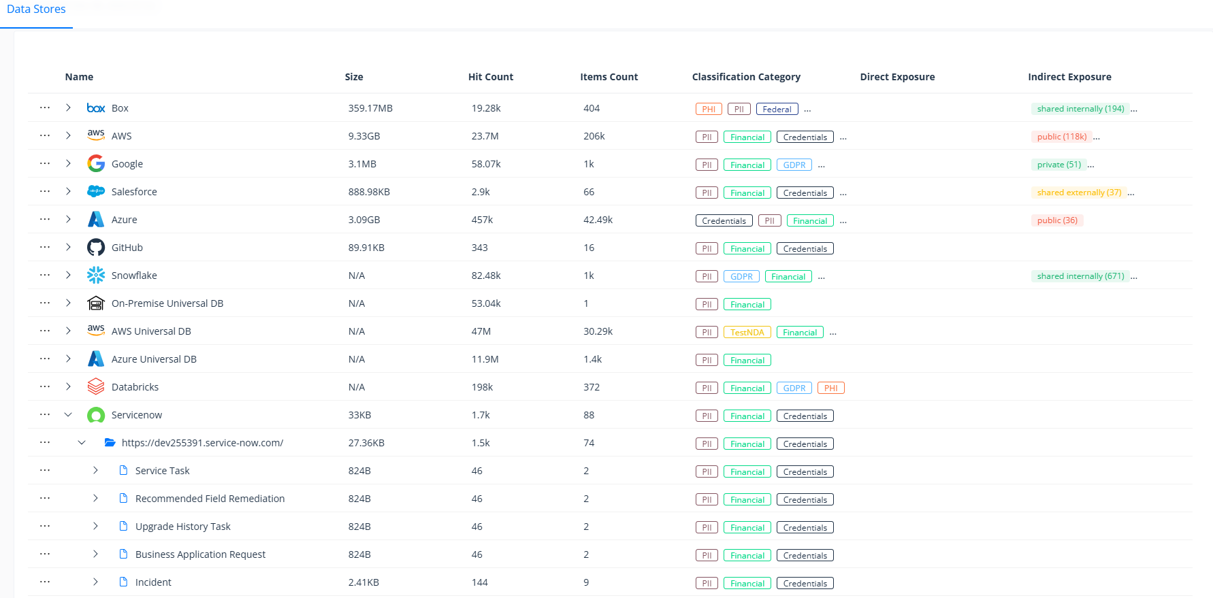Click the shared internally (671) exposure tag
This screenshot has width=1213, height=598.
1080,276
